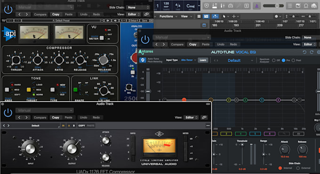
Task: Open the Functions menu
Action: (168, 16)
